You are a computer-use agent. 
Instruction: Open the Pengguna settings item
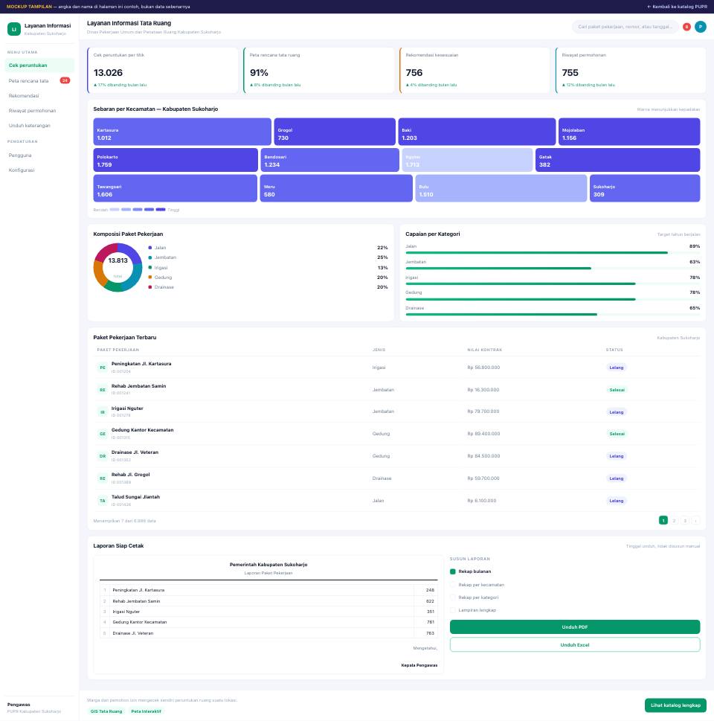pyautogui.click(x=39, y=156)
